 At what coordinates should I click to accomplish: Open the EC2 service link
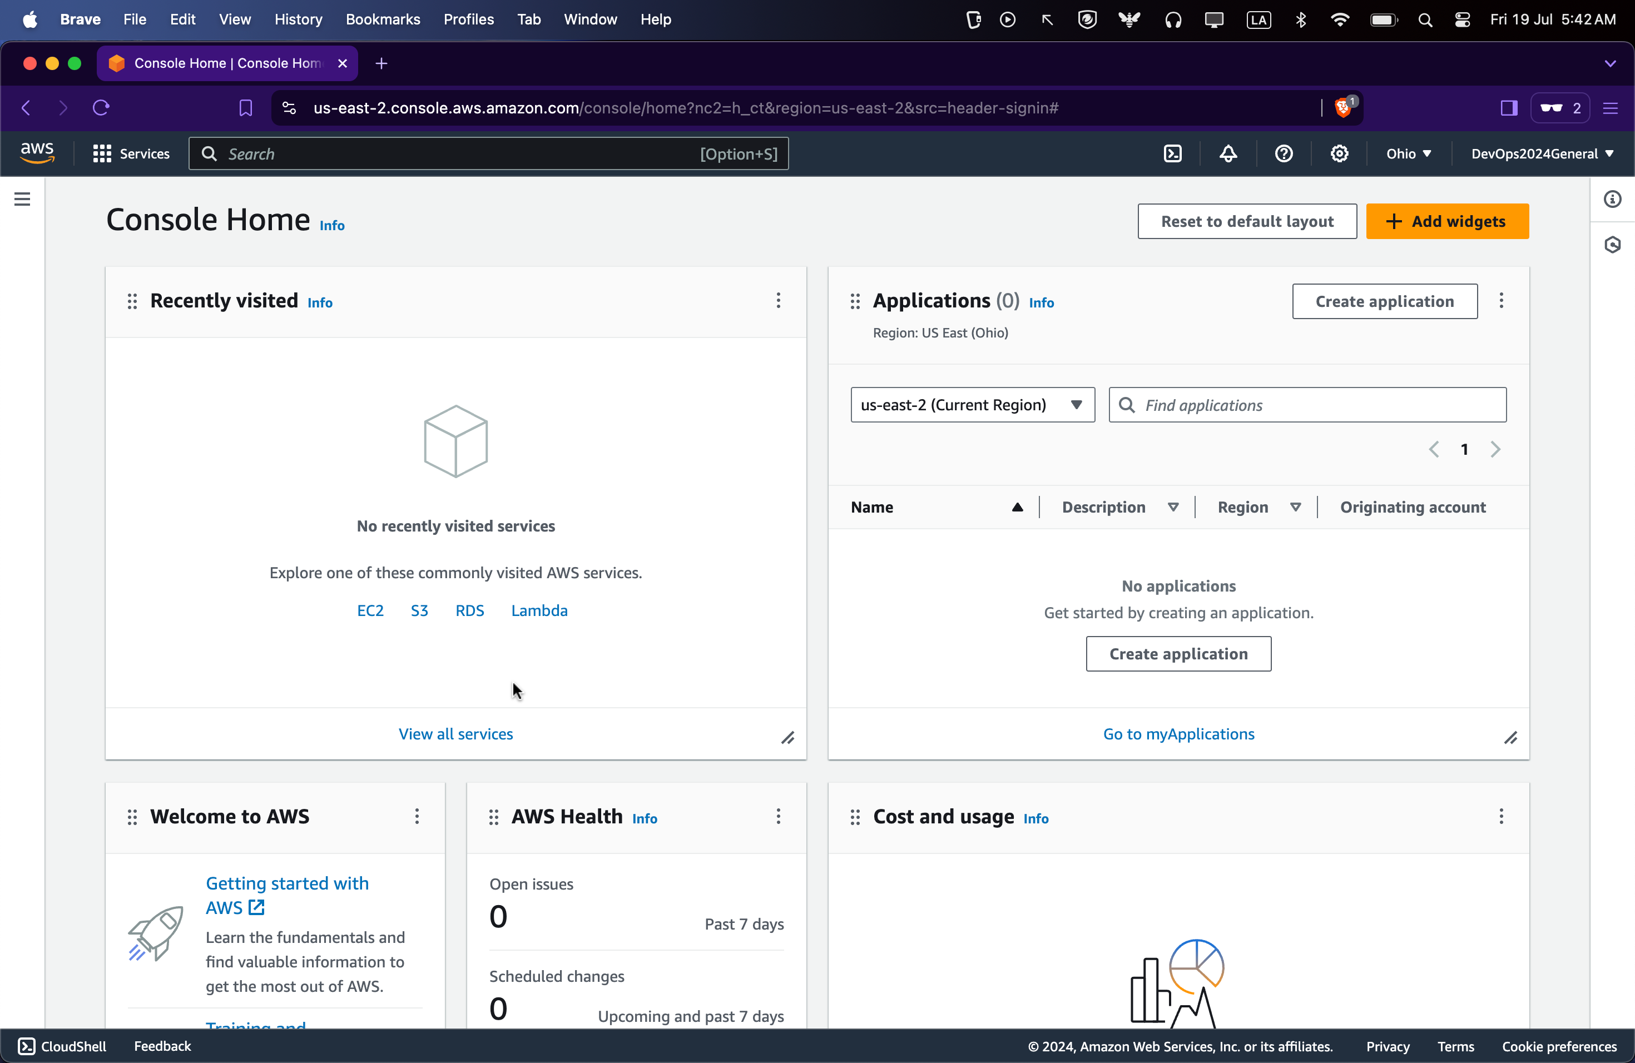click(370, 610)
